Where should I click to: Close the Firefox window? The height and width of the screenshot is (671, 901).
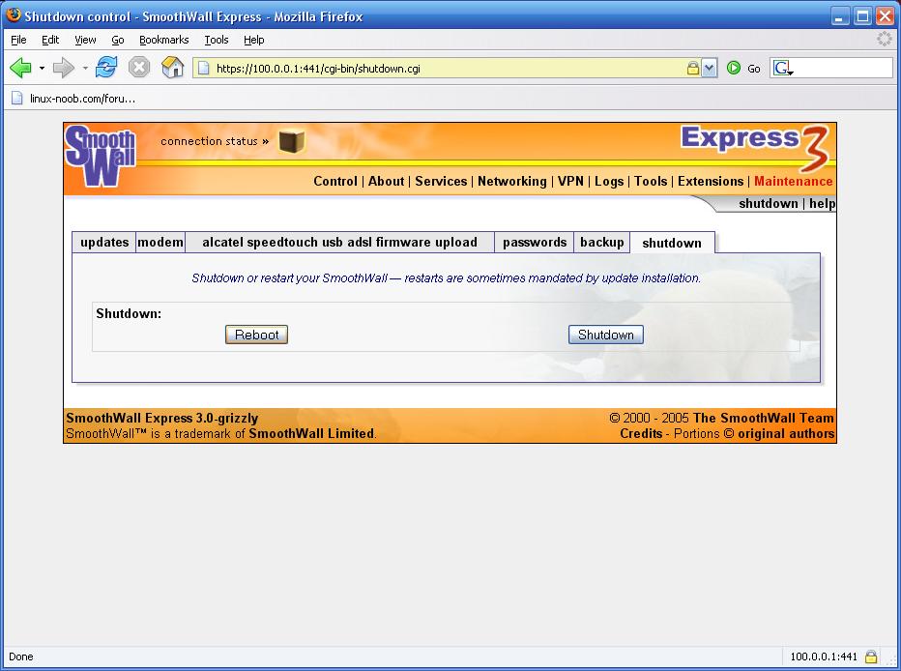coord(885,16)
